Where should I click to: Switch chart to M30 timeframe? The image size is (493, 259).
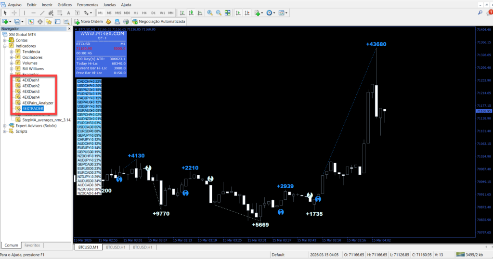pyautogui.click(x=127, y=13)
